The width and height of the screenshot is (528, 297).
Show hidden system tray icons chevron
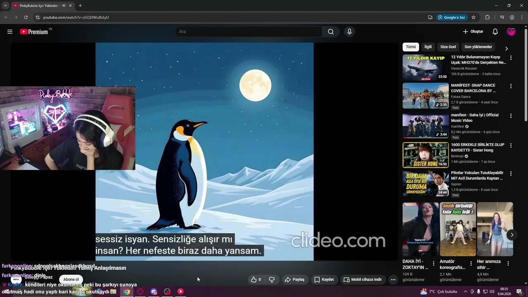tap(466, 292)
